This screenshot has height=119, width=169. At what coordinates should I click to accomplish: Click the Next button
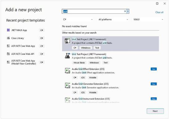(155, 111)
